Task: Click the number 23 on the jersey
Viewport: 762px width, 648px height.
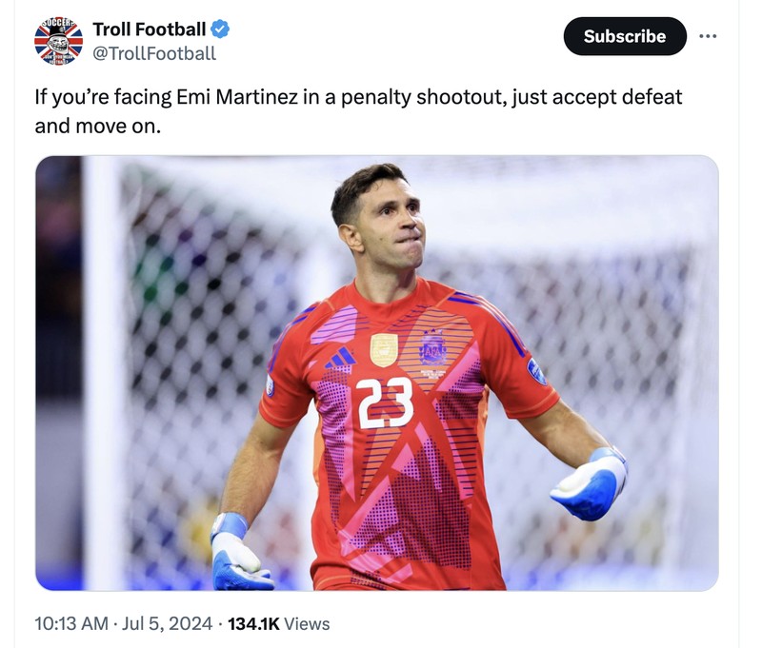Action: (x=385, y=403)
